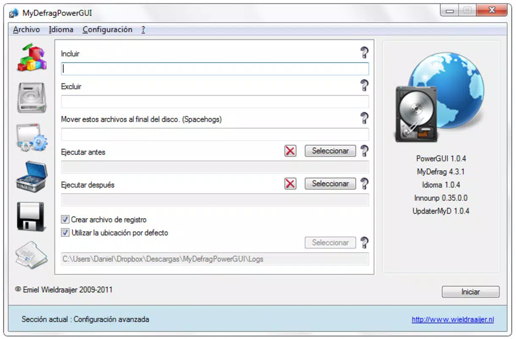The width and height of the screenshot is (516, 339).
Task: Click the Idioma 1.0.4 version text
Action: (441, 185)
